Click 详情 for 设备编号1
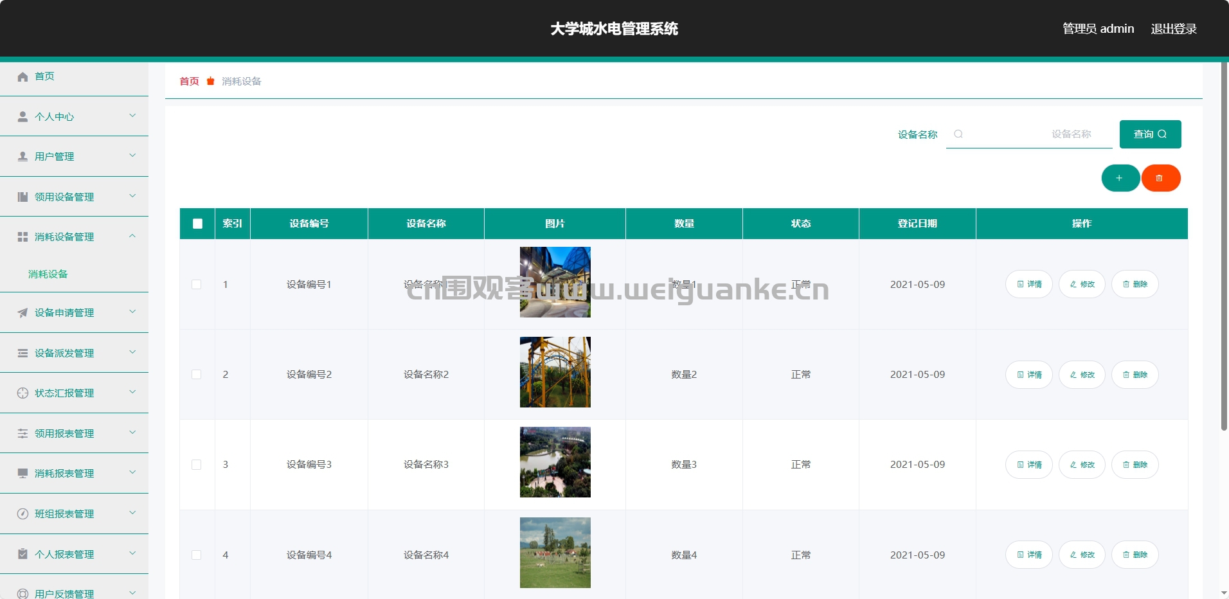 tap(1029, 284)
